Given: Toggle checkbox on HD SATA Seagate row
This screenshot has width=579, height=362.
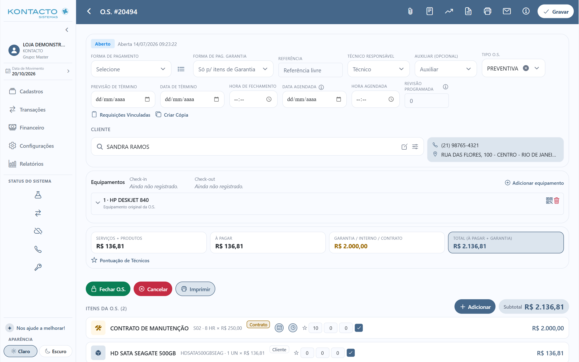Looking at the screenshot, I should (351, 353).
